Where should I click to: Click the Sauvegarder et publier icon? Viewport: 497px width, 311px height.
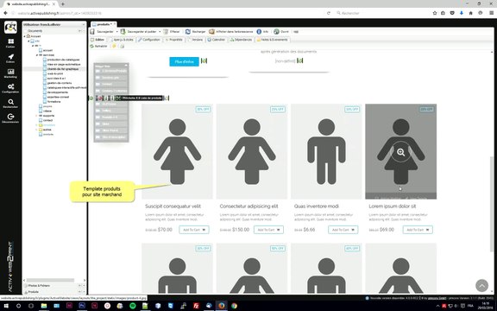coord(123,32)
